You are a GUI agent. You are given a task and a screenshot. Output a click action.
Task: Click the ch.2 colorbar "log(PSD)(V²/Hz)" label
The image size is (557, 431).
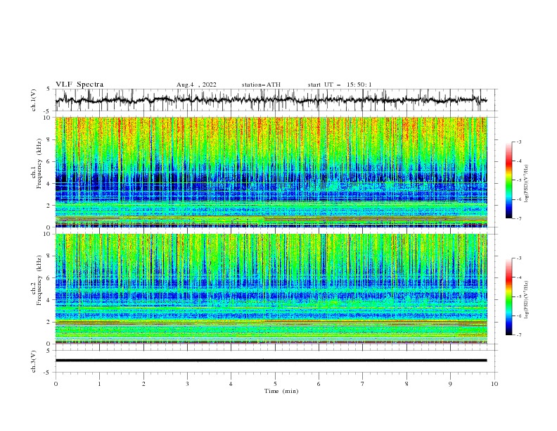(527, 299)
